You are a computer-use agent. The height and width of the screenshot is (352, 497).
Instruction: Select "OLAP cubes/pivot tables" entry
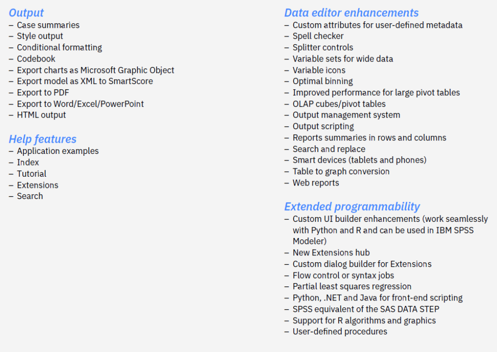click(x=339, y=104)
